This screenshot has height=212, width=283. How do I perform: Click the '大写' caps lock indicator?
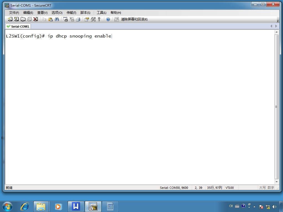pyautogui.click(x=263, y=188)
